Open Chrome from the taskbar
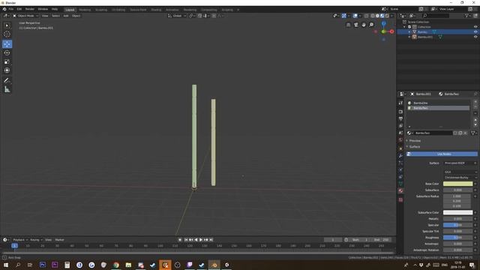480x270 pixels. (x=116, y=265)
